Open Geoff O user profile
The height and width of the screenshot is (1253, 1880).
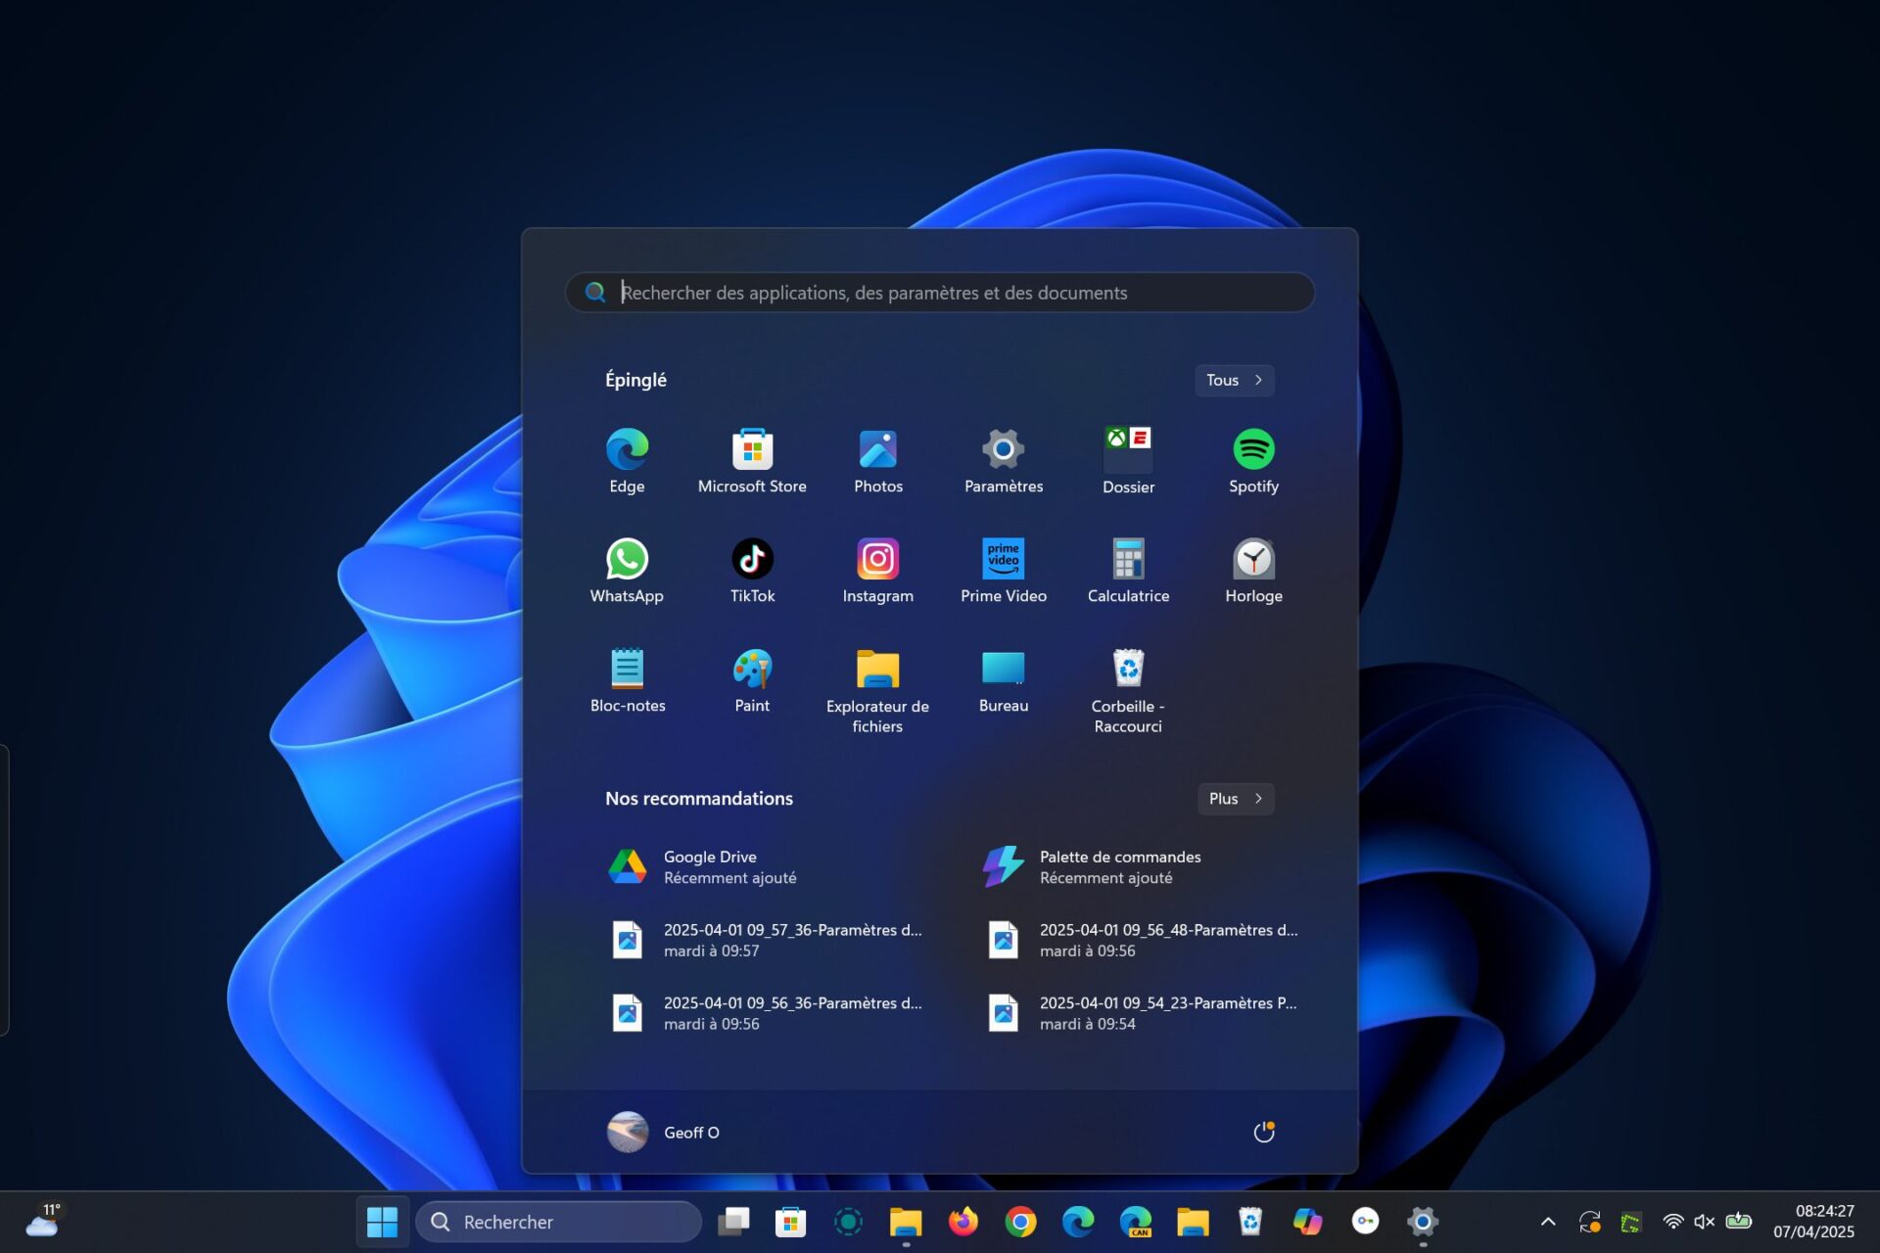point(664,1133)
